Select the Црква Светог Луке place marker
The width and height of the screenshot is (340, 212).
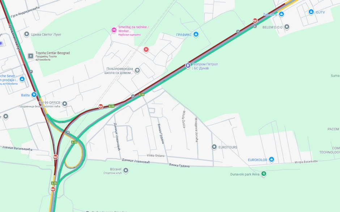click(x=26, y=34)
